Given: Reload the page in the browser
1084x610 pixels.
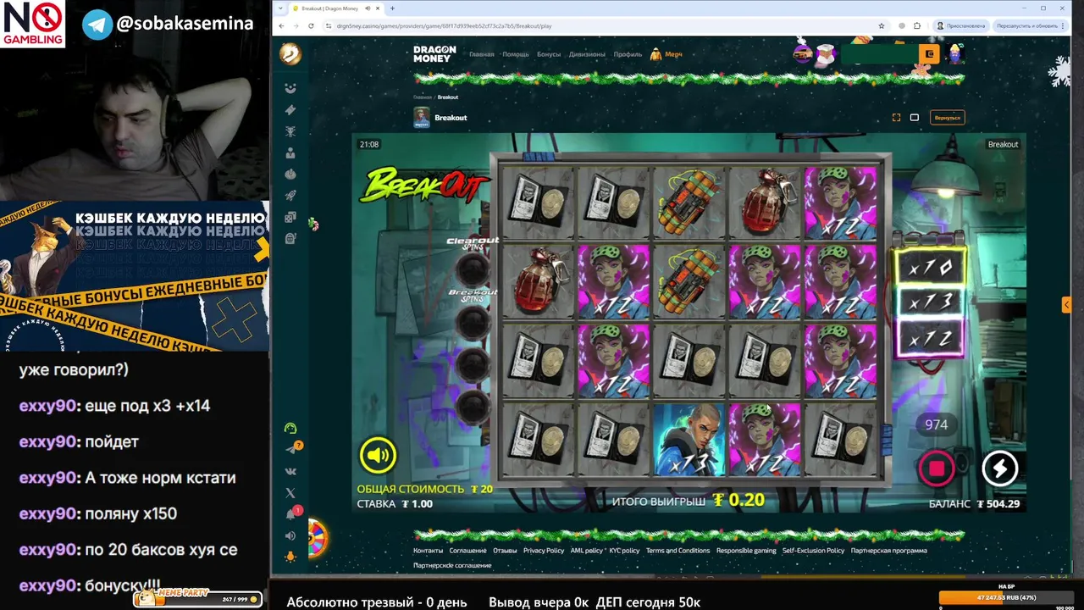Looking at the screenshot, I should (311, 25).
